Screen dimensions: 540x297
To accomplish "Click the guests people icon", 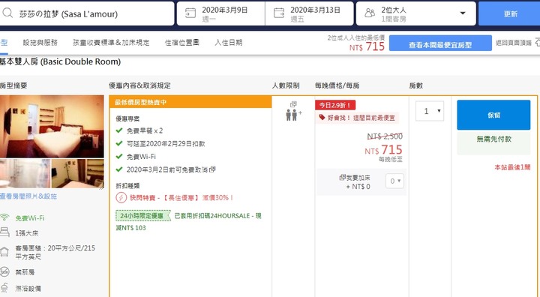I will coord(370,13).
